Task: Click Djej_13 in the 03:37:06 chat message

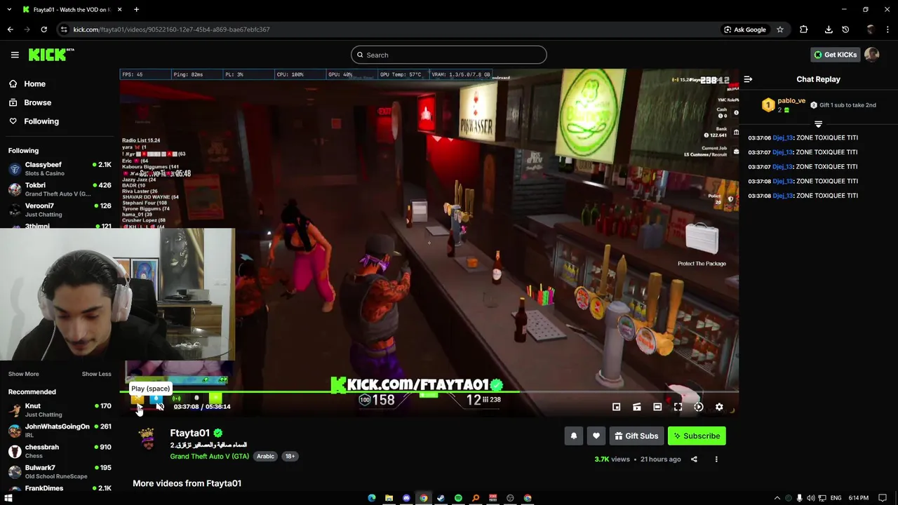Action: (782, 137)
